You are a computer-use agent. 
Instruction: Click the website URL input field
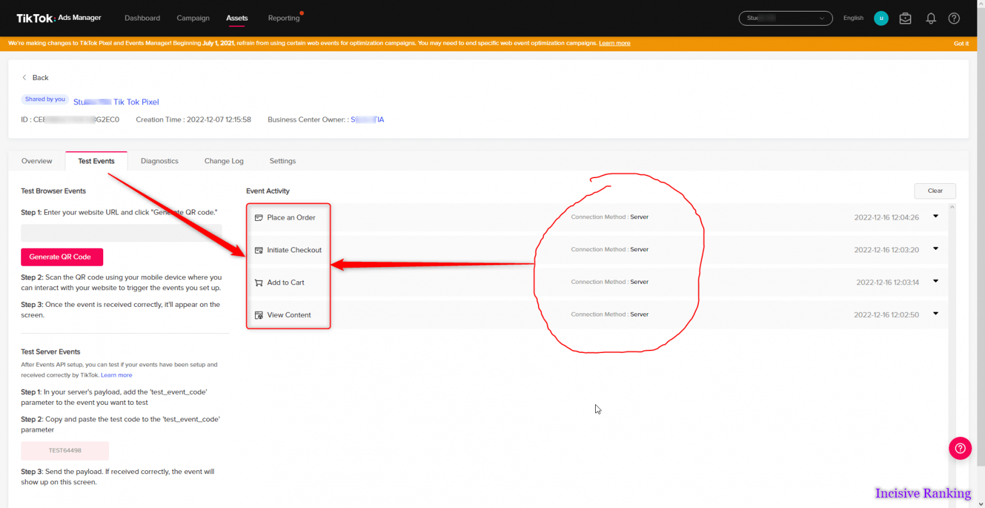(121, 233)
